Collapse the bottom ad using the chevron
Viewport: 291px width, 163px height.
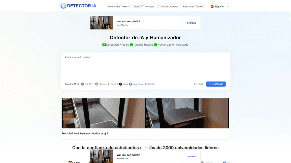(x=145, y=147)
